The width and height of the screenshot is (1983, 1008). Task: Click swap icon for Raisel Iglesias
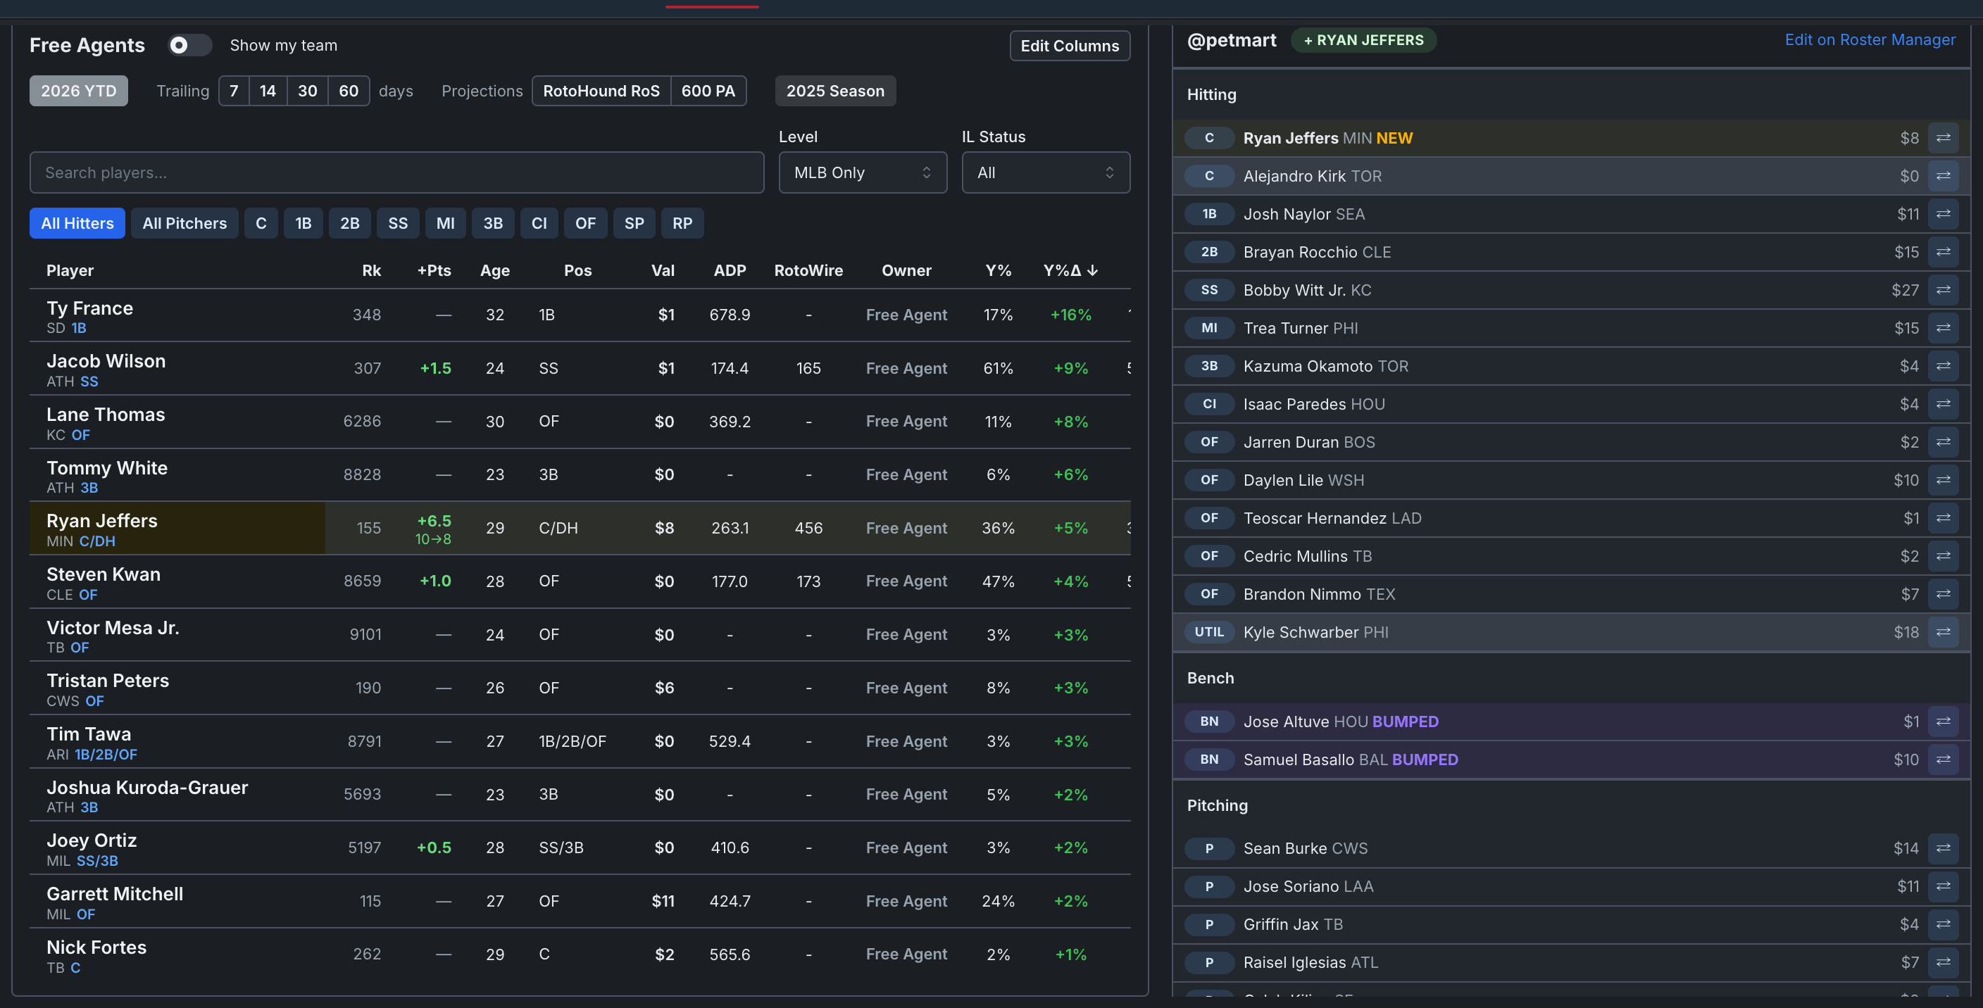(1943, 962)
